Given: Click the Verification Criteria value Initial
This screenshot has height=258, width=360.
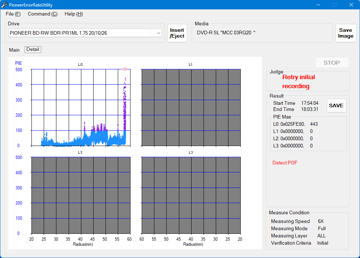Looking at the screenshot, I should tap(322, 243).
